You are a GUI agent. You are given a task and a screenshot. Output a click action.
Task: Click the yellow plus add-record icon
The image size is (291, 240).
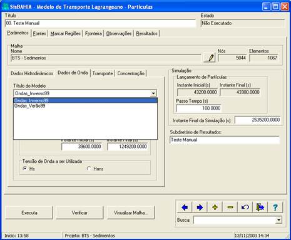pyautogui.click(x=215, y=207)
